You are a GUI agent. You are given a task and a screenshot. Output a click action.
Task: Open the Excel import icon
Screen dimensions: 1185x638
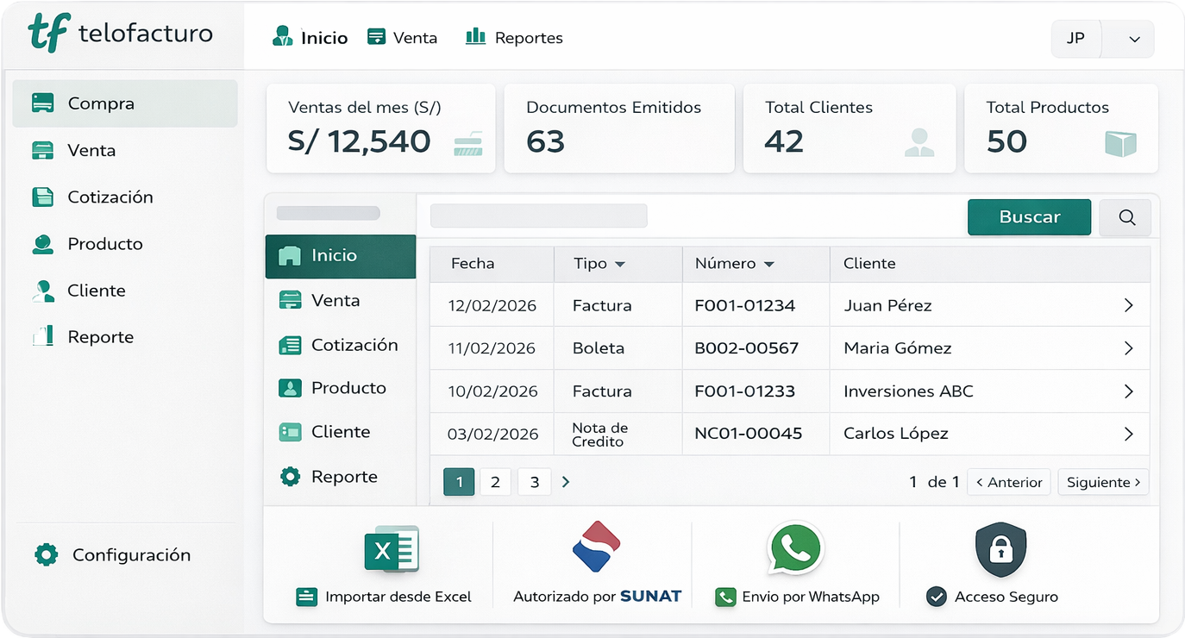[392, 549]
